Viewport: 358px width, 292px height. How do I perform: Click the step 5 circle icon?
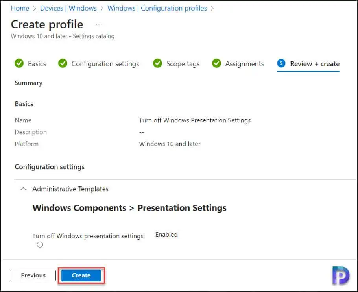coord(281,63)
